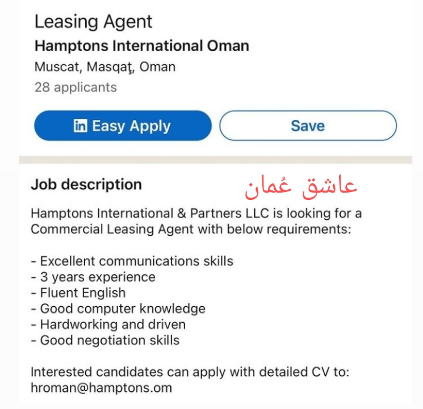Select the Muscat, Masqat, Oman location text
This screenshot has height=409, width=423.
[x=105, y=67]
